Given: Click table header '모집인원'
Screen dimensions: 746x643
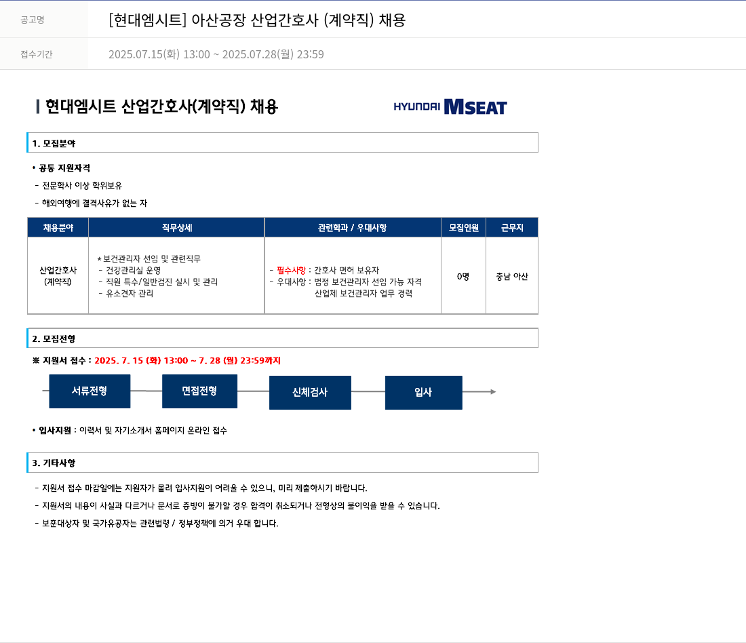Looking at the screenshot, I should tap(463, 227).
